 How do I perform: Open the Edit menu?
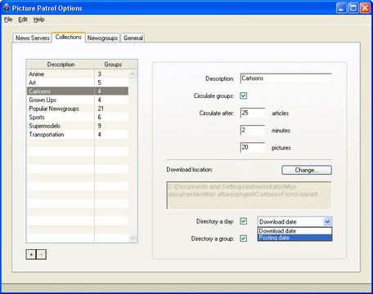point(23,20)
